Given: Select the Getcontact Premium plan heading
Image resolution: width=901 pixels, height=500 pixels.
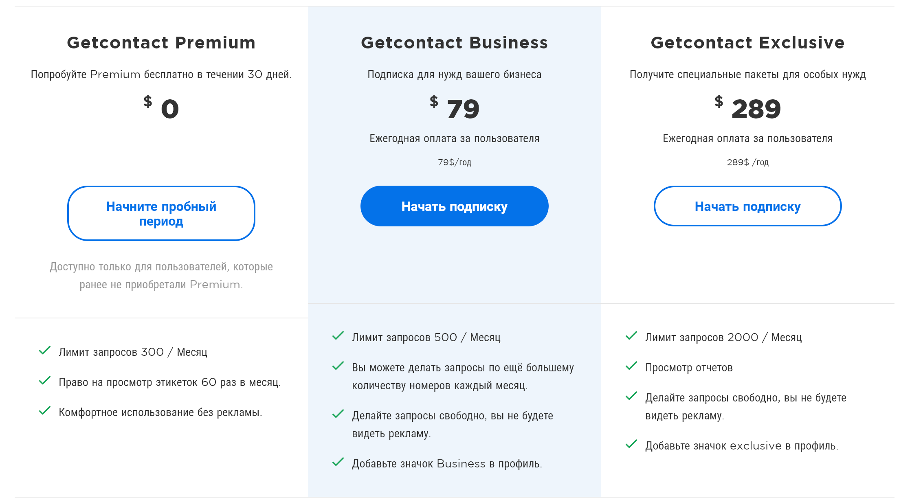Looking at the screenshot, I should coord(161,43).
